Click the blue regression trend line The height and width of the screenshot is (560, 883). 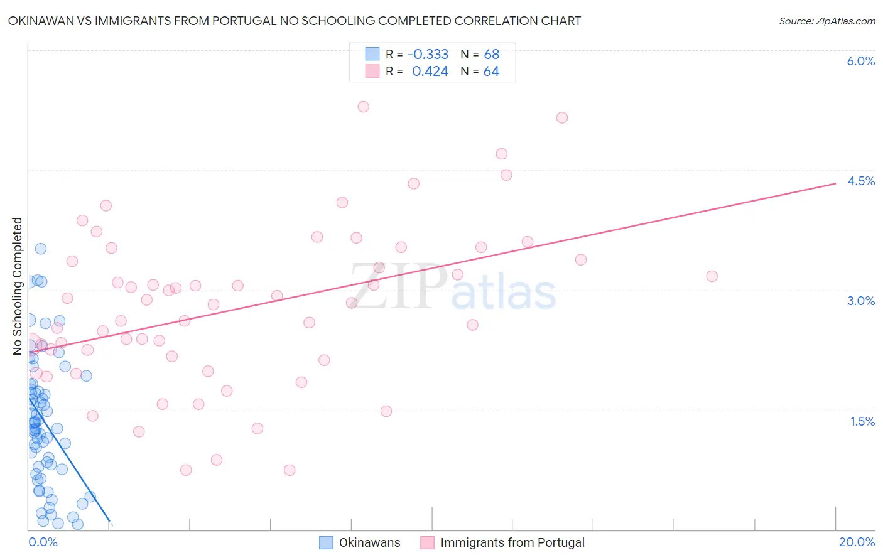pyautogui.click(x=69, y=460)
